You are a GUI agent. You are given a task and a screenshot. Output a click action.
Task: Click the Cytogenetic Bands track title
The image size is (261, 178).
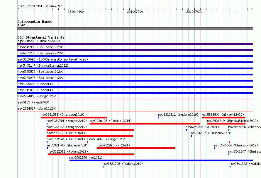point(35,22)
